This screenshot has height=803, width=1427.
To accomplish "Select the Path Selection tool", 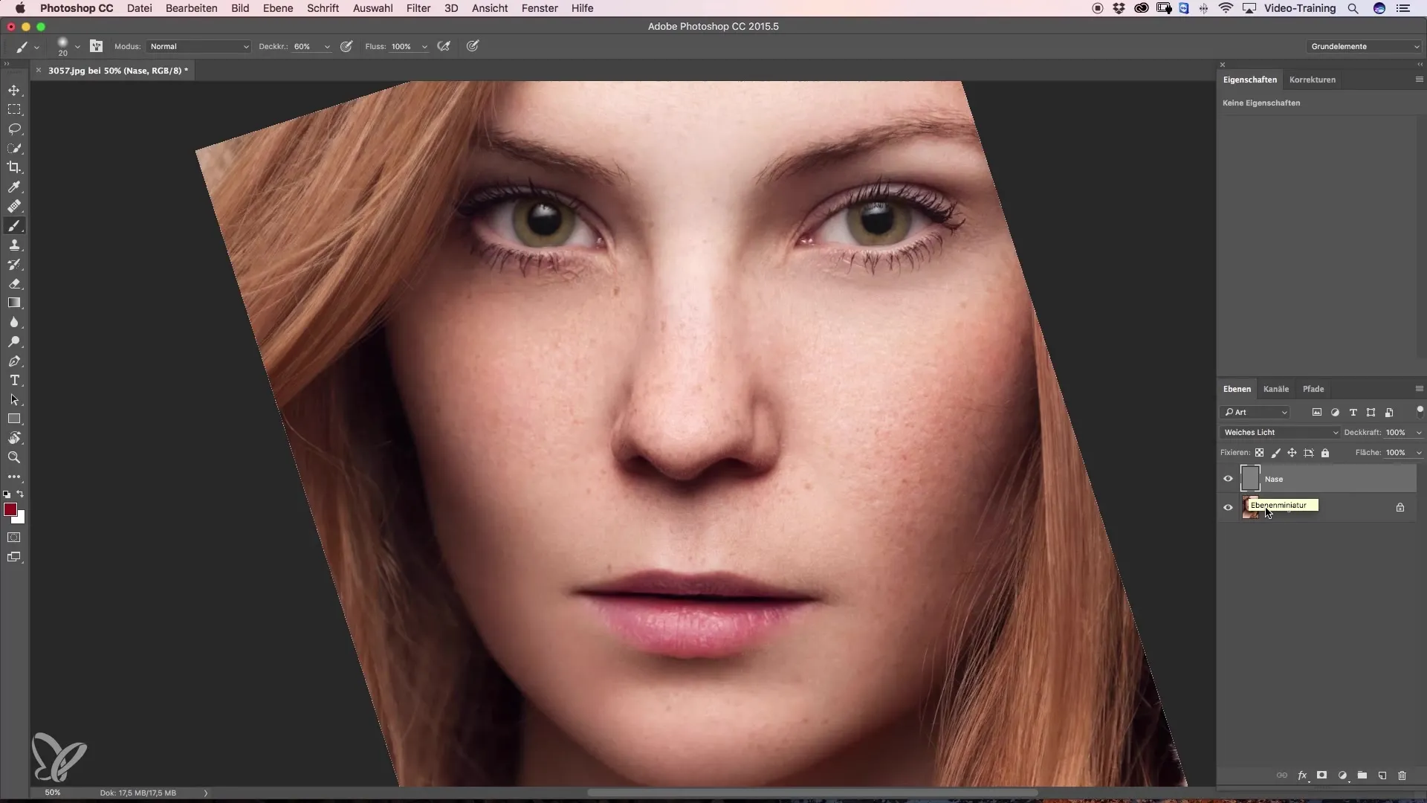I will click(14, 399).
